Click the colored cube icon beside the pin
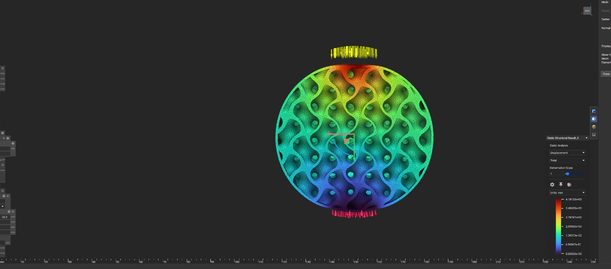 click(x=569, y=185)
